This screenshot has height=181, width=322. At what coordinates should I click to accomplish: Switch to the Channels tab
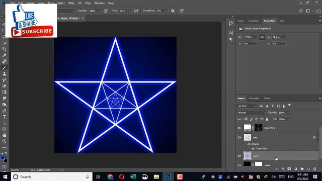[254, 99]
